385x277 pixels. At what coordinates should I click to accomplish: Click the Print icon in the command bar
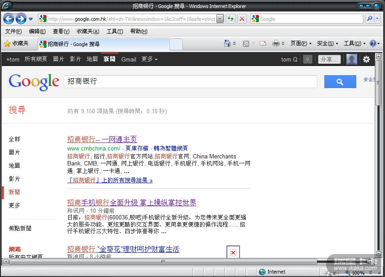[276, 43]
